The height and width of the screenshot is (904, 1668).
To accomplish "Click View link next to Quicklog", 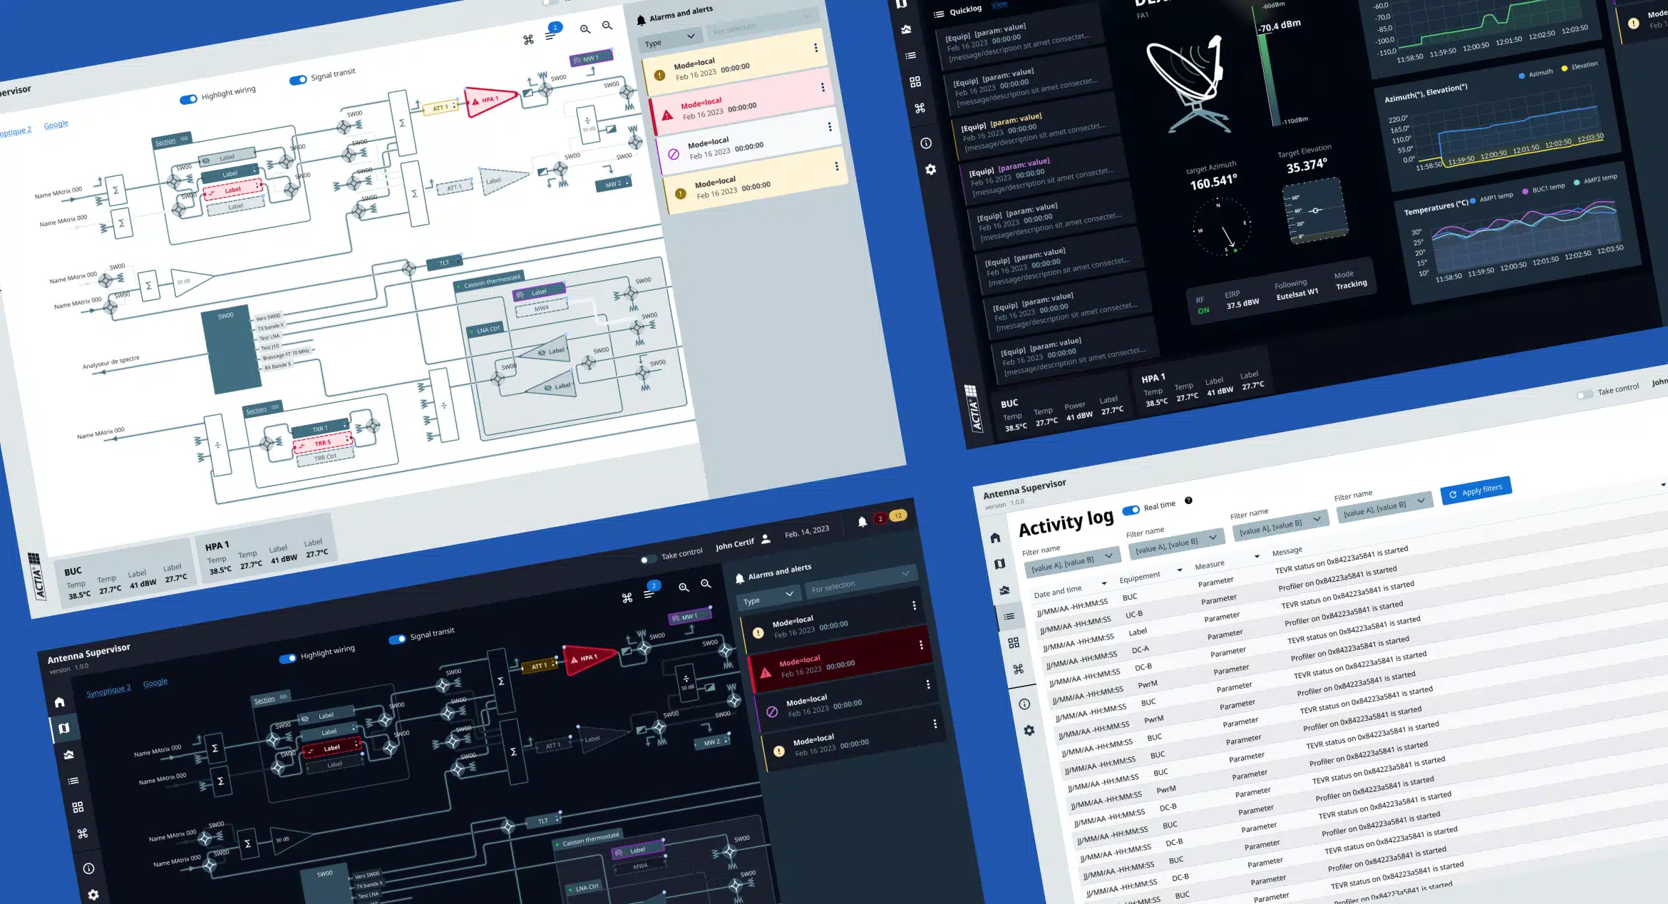I will tap(999, 4).
